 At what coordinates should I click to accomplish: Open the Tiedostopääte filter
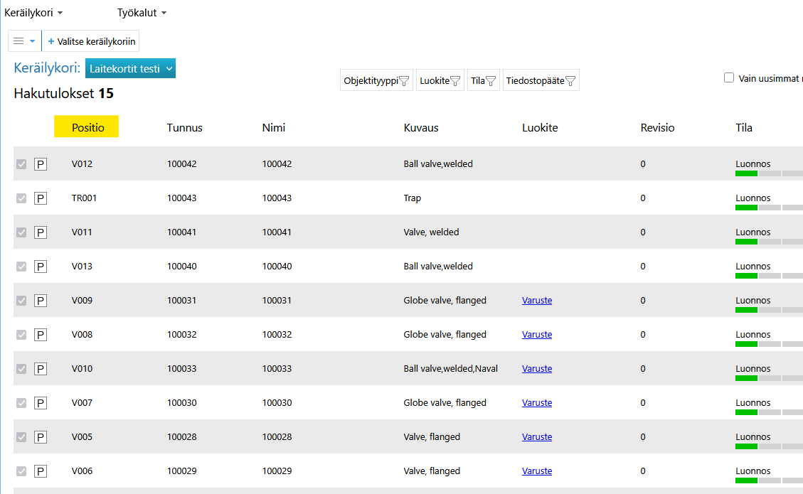tap(541, 80)
